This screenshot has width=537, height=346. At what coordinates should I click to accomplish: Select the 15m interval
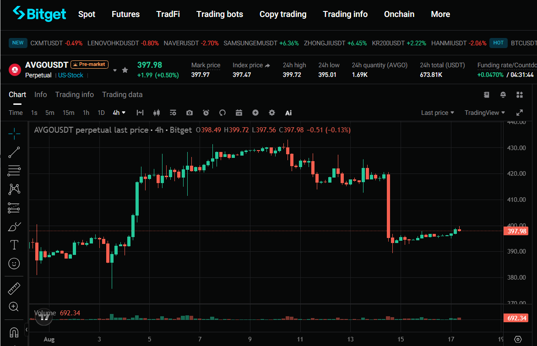pyautogui.click(x=68, y=113)
